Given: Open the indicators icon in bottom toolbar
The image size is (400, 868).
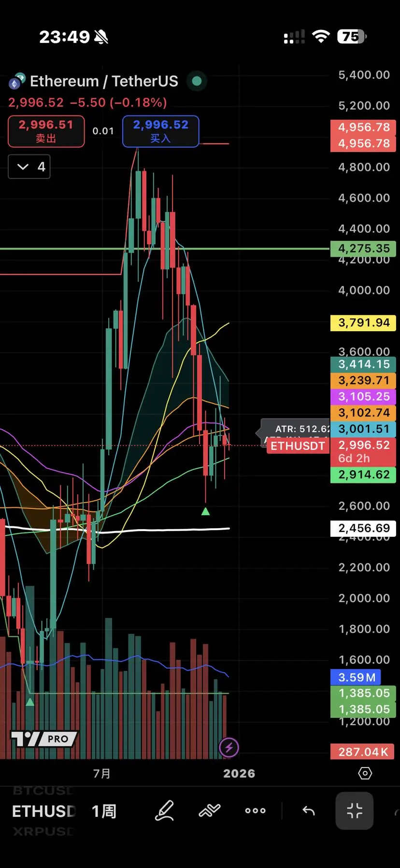Looking at the screenshot, I should (x=210, y=811).
